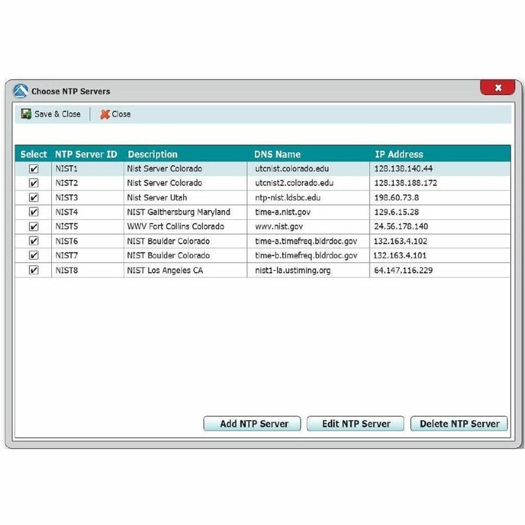
Task: Click the DNS Name column header
Action: tap(277, 154)
